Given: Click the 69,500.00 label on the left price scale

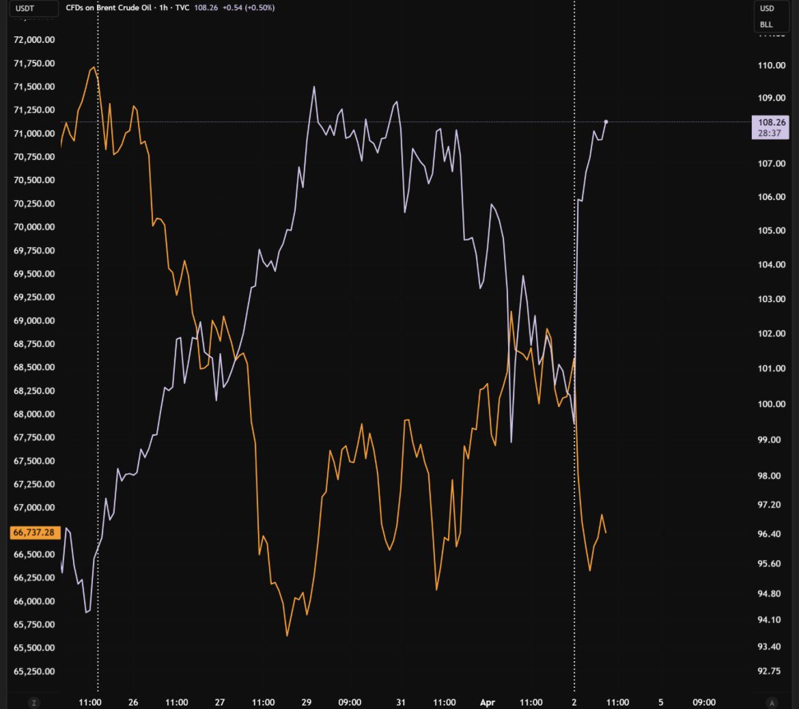Looking at the screenshot, I should coord(34,274).
